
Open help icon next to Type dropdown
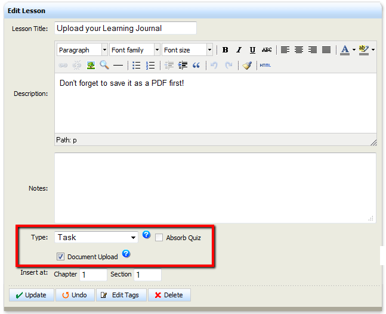click(146, 235)
